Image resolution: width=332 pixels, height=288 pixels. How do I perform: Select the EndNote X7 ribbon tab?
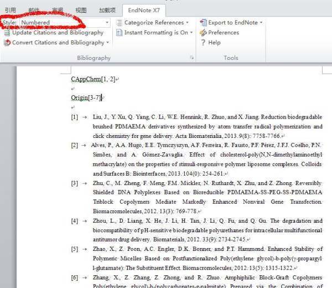pos(144,10)
